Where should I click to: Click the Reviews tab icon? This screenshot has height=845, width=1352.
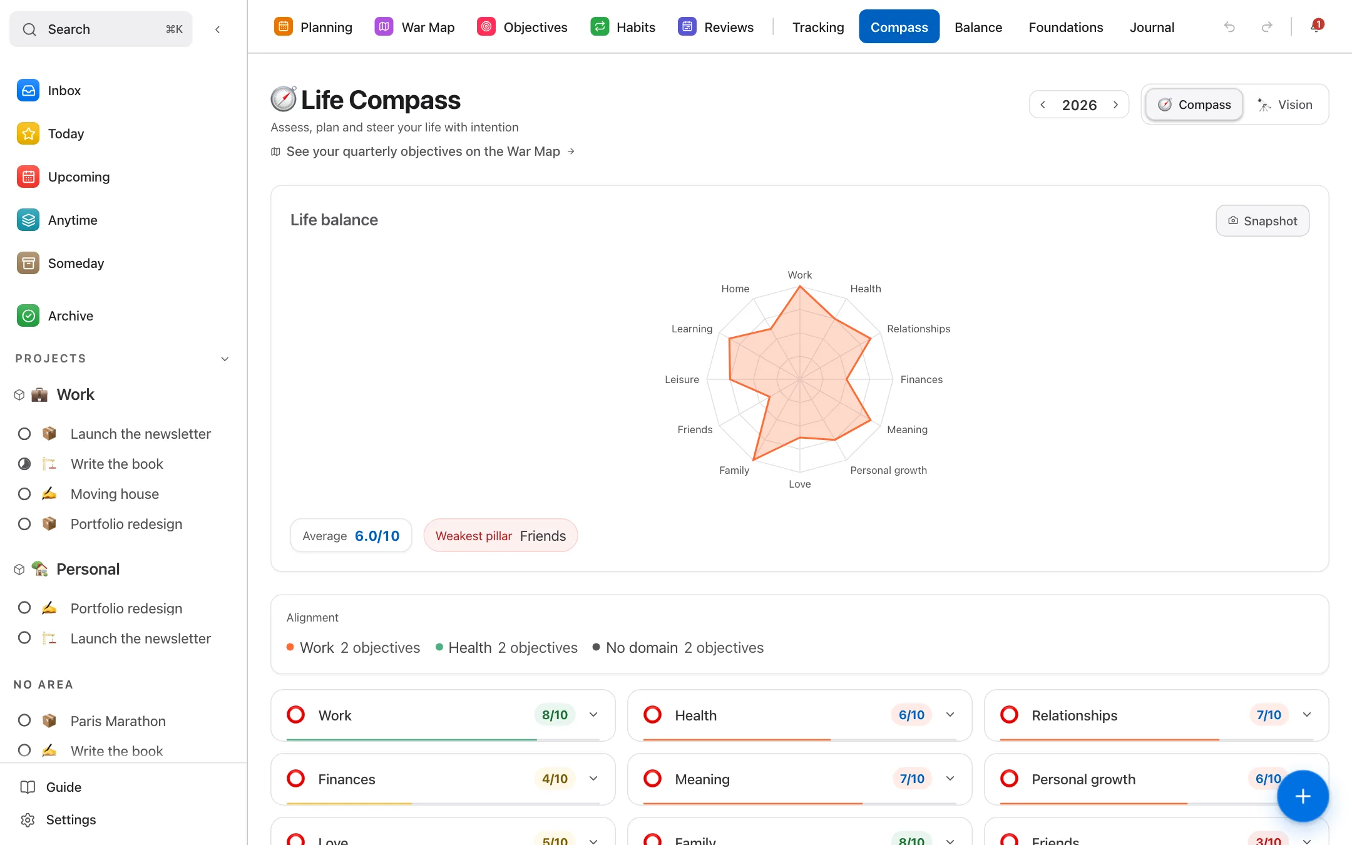[x=687, y=26]
